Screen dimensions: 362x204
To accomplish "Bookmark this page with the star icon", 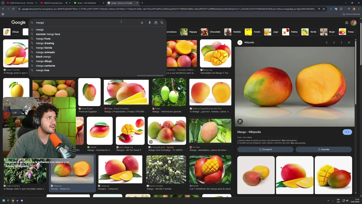I will [324, 9].
